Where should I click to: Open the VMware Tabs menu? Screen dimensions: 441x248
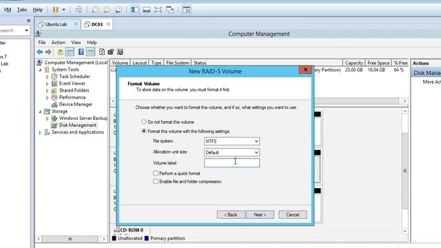pos(22,10)
